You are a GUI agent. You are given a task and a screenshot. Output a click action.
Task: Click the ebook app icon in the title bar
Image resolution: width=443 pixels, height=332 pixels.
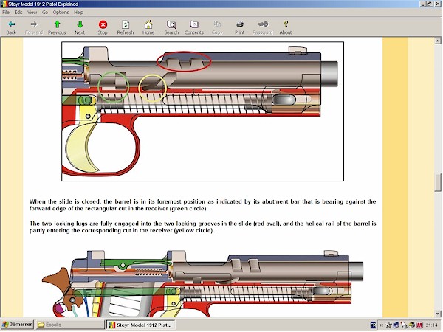[4, 4]
